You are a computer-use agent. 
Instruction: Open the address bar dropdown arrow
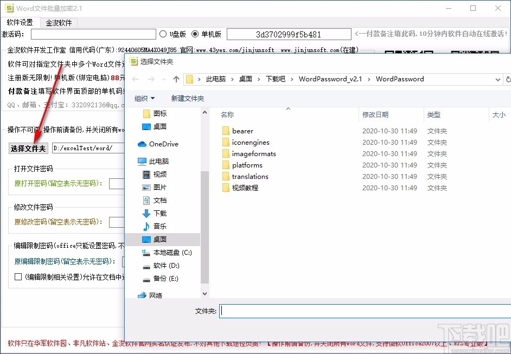coord(498,79)
